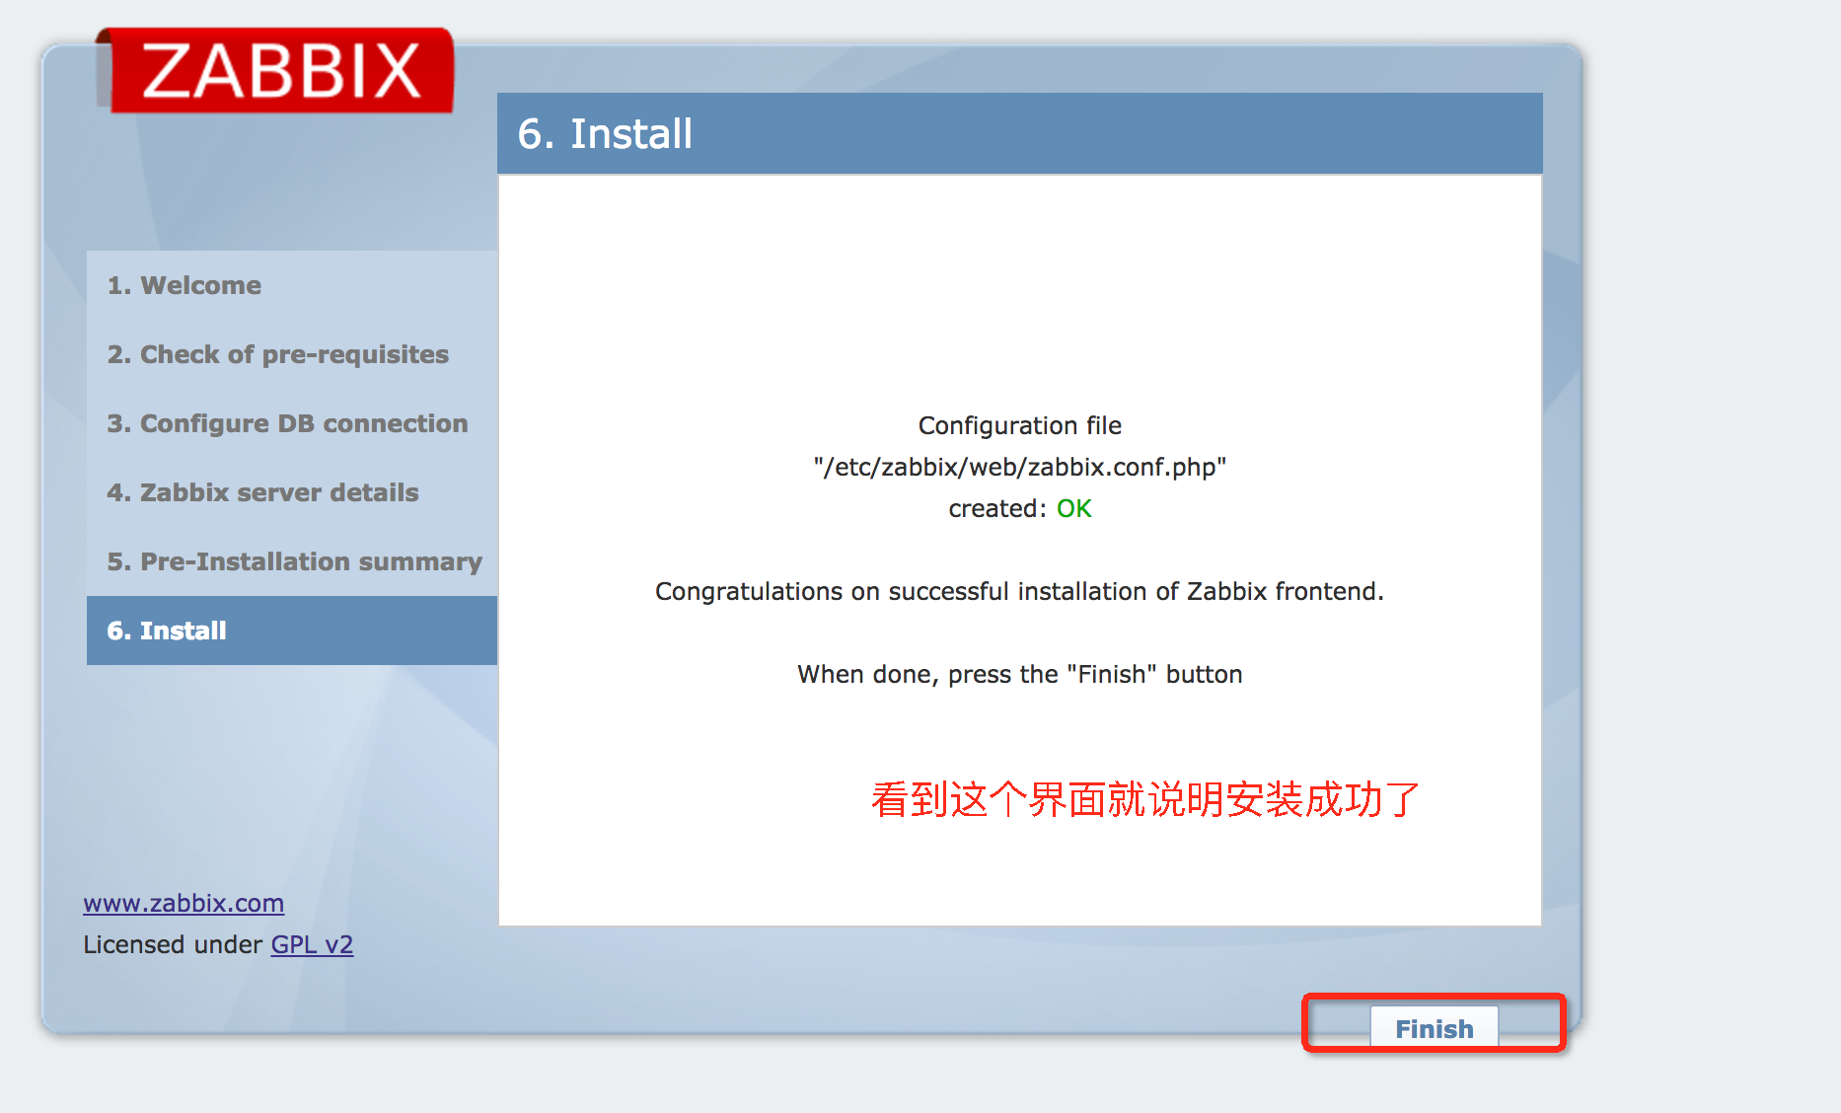Click the "Licensed under" text
This screenshot has height=1113, width=1841.
(173, 944)
